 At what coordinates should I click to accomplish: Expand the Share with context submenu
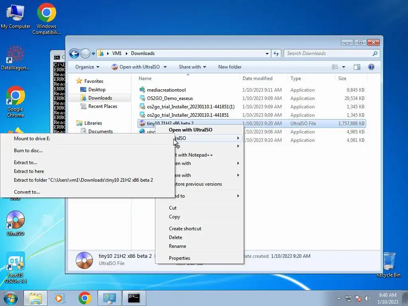[200, 175]
